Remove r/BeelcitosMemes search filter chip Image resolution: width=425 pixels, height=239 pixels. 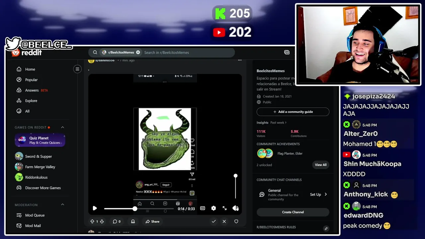(138, 52)
